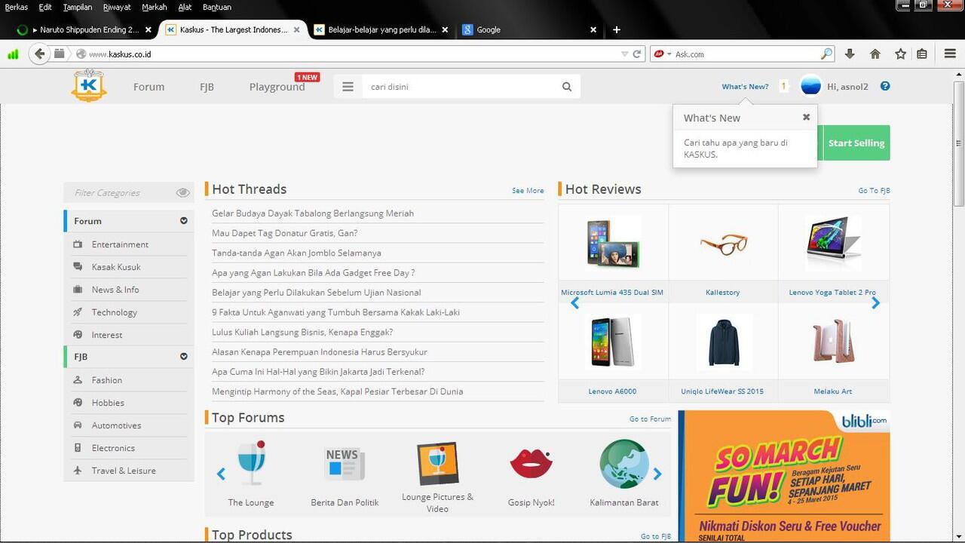Switch to the Belajar-belajar yang perlu tab
The width and height of the screenshot is (965, 543).
[381, 29]
